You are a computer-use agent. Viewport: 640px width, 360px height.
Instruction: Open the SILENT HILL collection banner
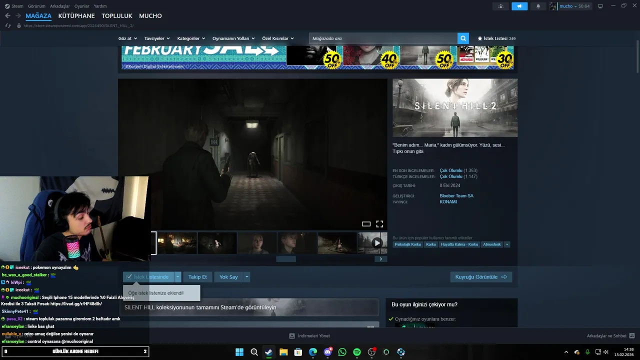248,307
